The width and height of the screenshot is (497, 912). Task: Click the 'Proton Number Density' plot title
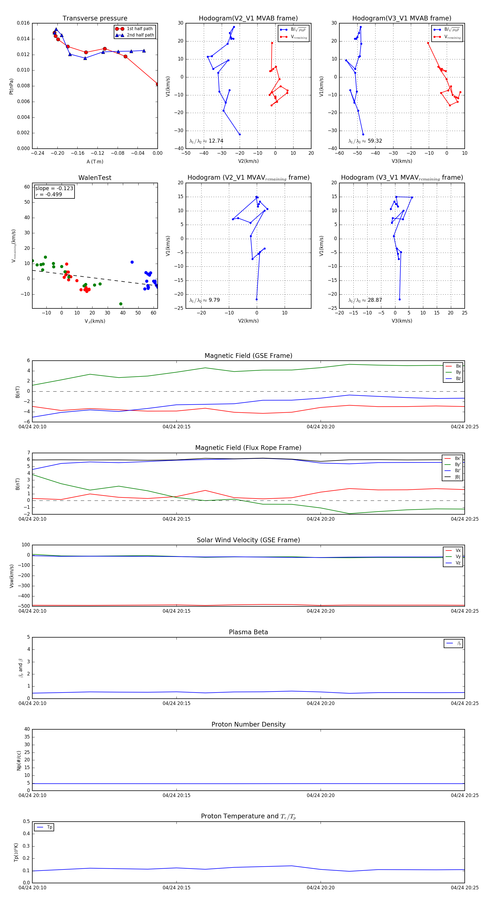248,724
